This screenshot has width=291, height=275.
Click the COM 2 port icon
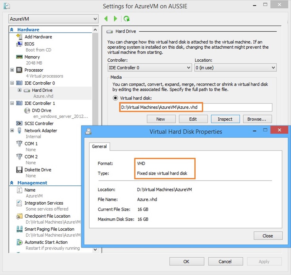click(x=19, y=156)
